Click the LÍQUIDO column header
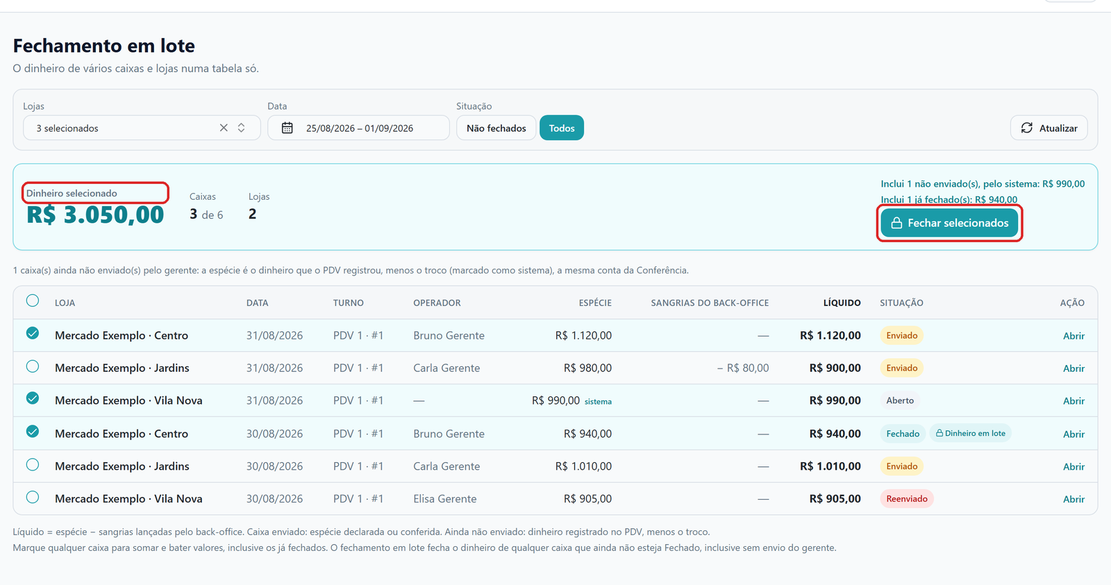The image size is (1111, 585). point(842,303)
